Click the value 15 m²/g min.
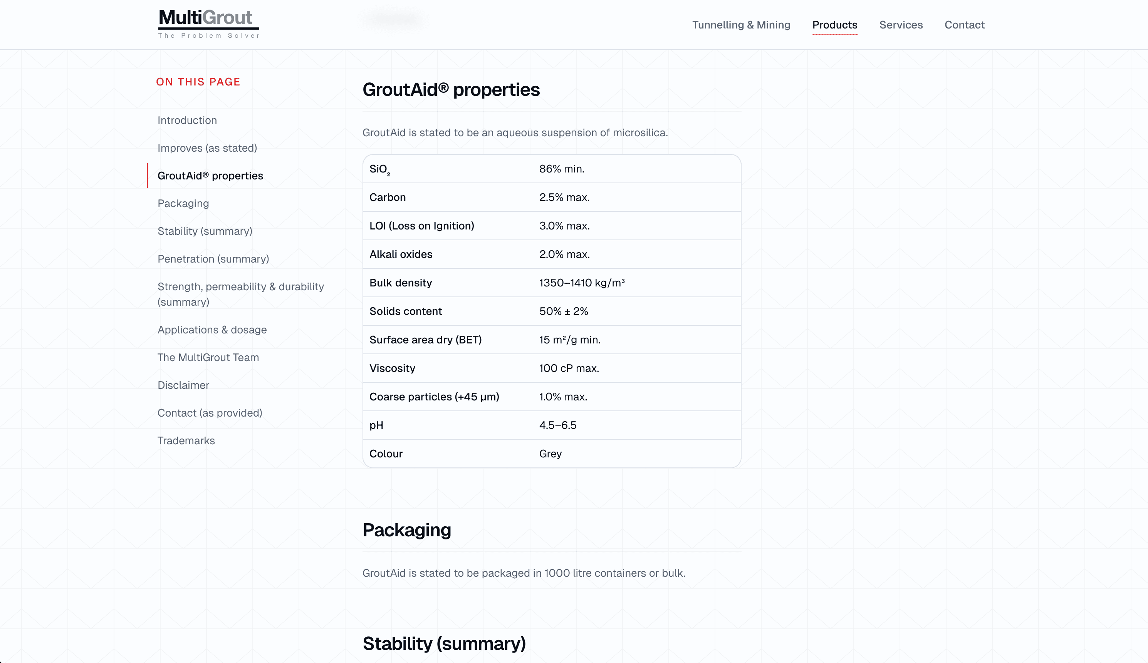The height and width of the screenshot is (663, 1148). click(x=570, y=340)
